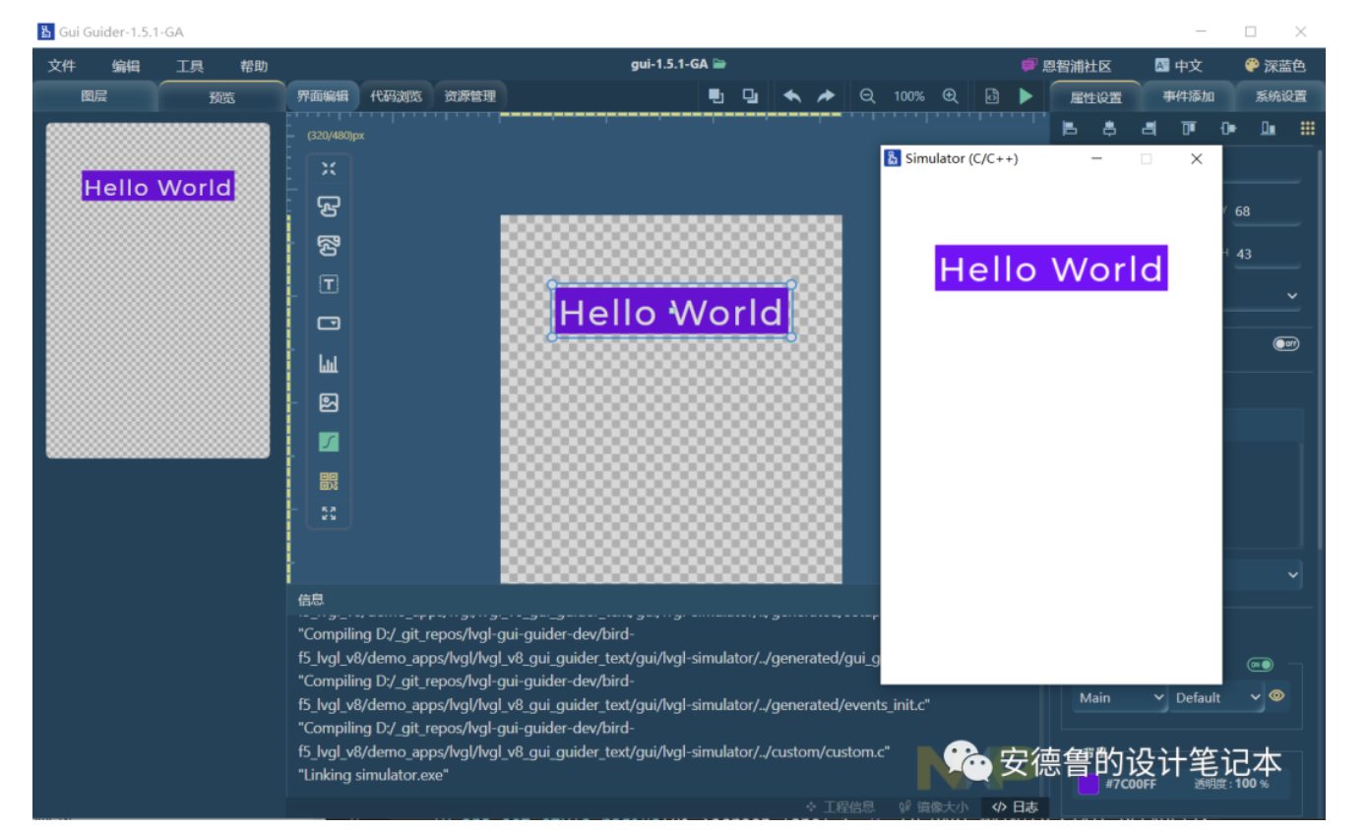The width and height of the screenshot is (1368, 830).
Task: Zoom in the canvas
Action: point(950,96)
